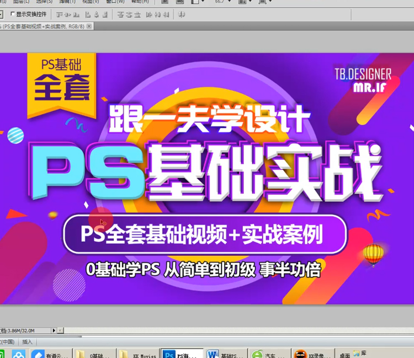
Task: Distribute bottom edges of layers
Action: [x=137, y=15]
